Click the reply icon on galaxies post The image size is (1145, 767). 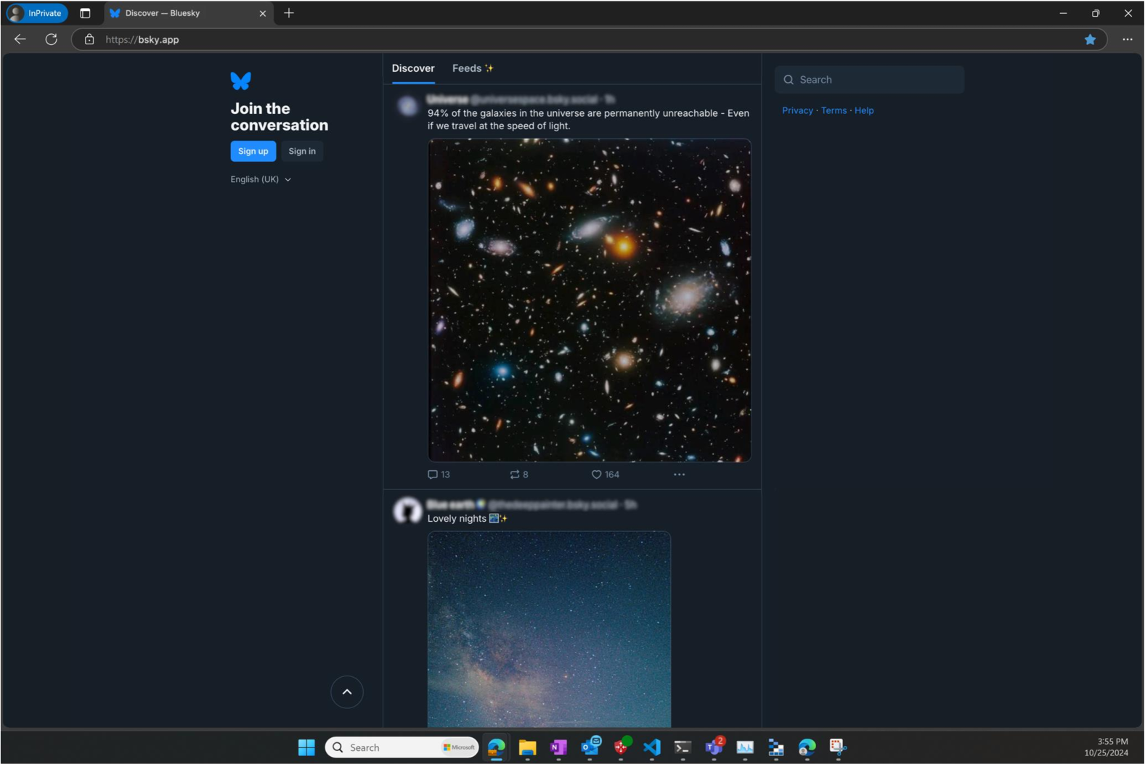(433, 475)
